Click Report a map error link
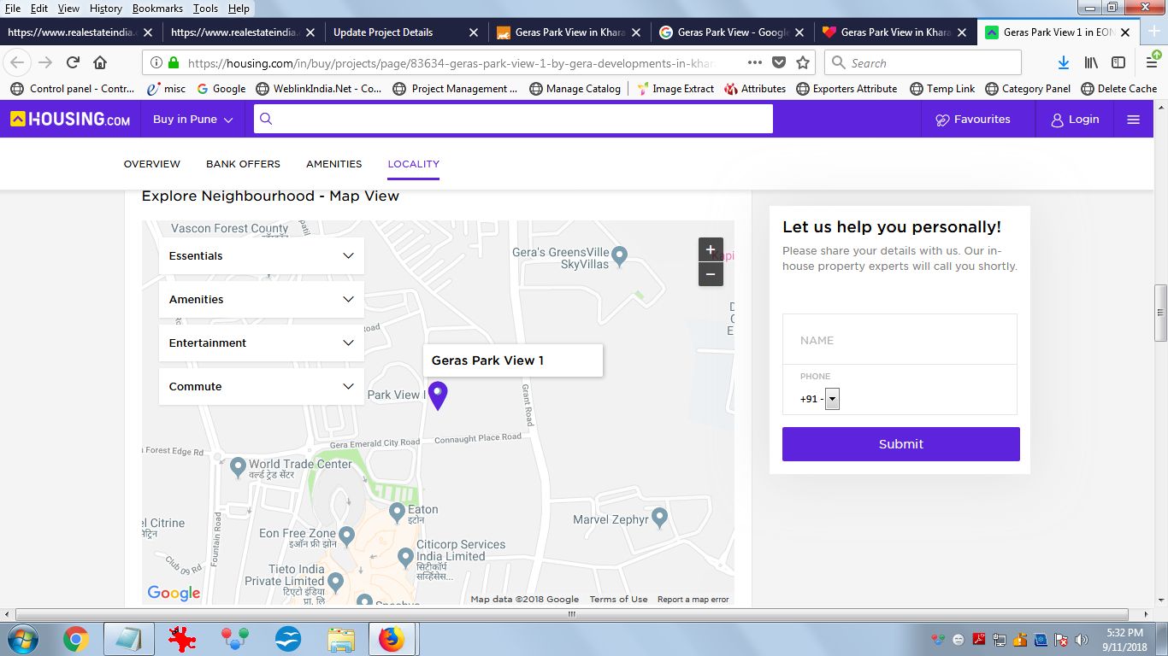This screenshot has width=1168, height=656. [693, 600]
